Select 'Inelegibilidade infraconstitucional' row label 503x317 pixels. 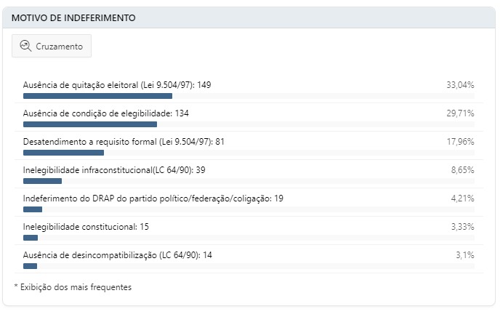(x=114, y=169)
